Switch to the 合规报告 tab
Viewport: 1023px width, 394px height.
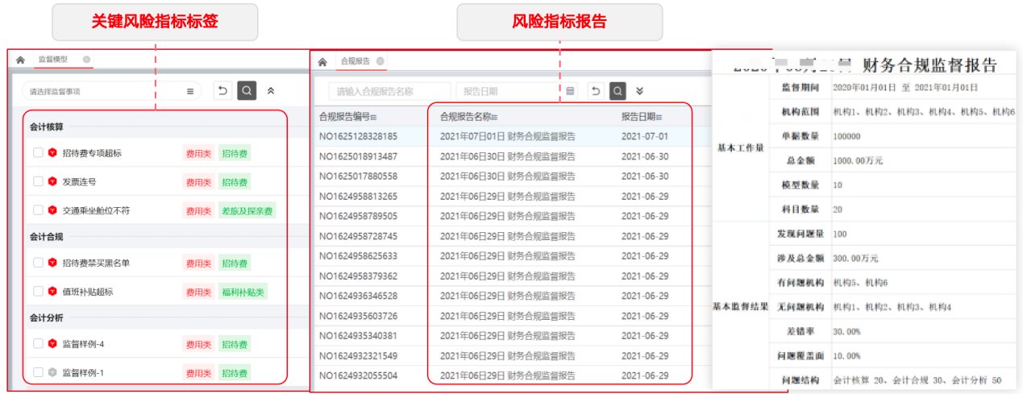[356, 61]
